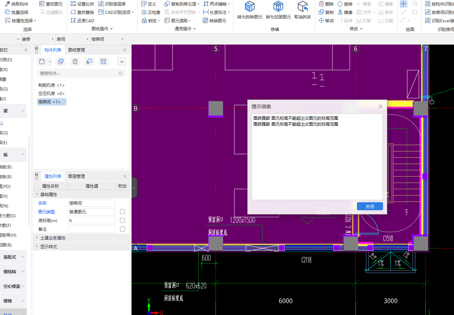Click the save-archive icon in 构件列表

pos(104,62)
